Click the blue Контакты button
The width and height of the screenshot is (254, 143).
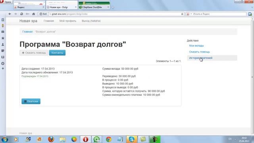[x=57, y=53]
